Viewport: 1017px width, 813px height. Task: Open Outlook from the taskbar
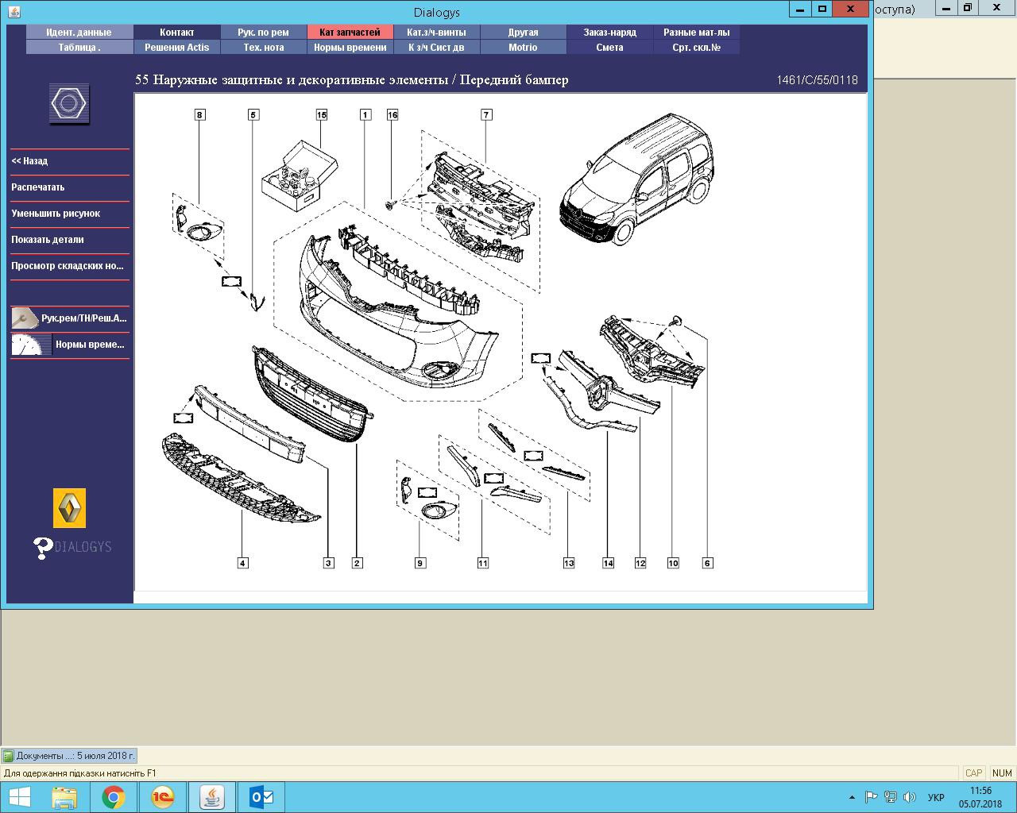coord(261,796)
